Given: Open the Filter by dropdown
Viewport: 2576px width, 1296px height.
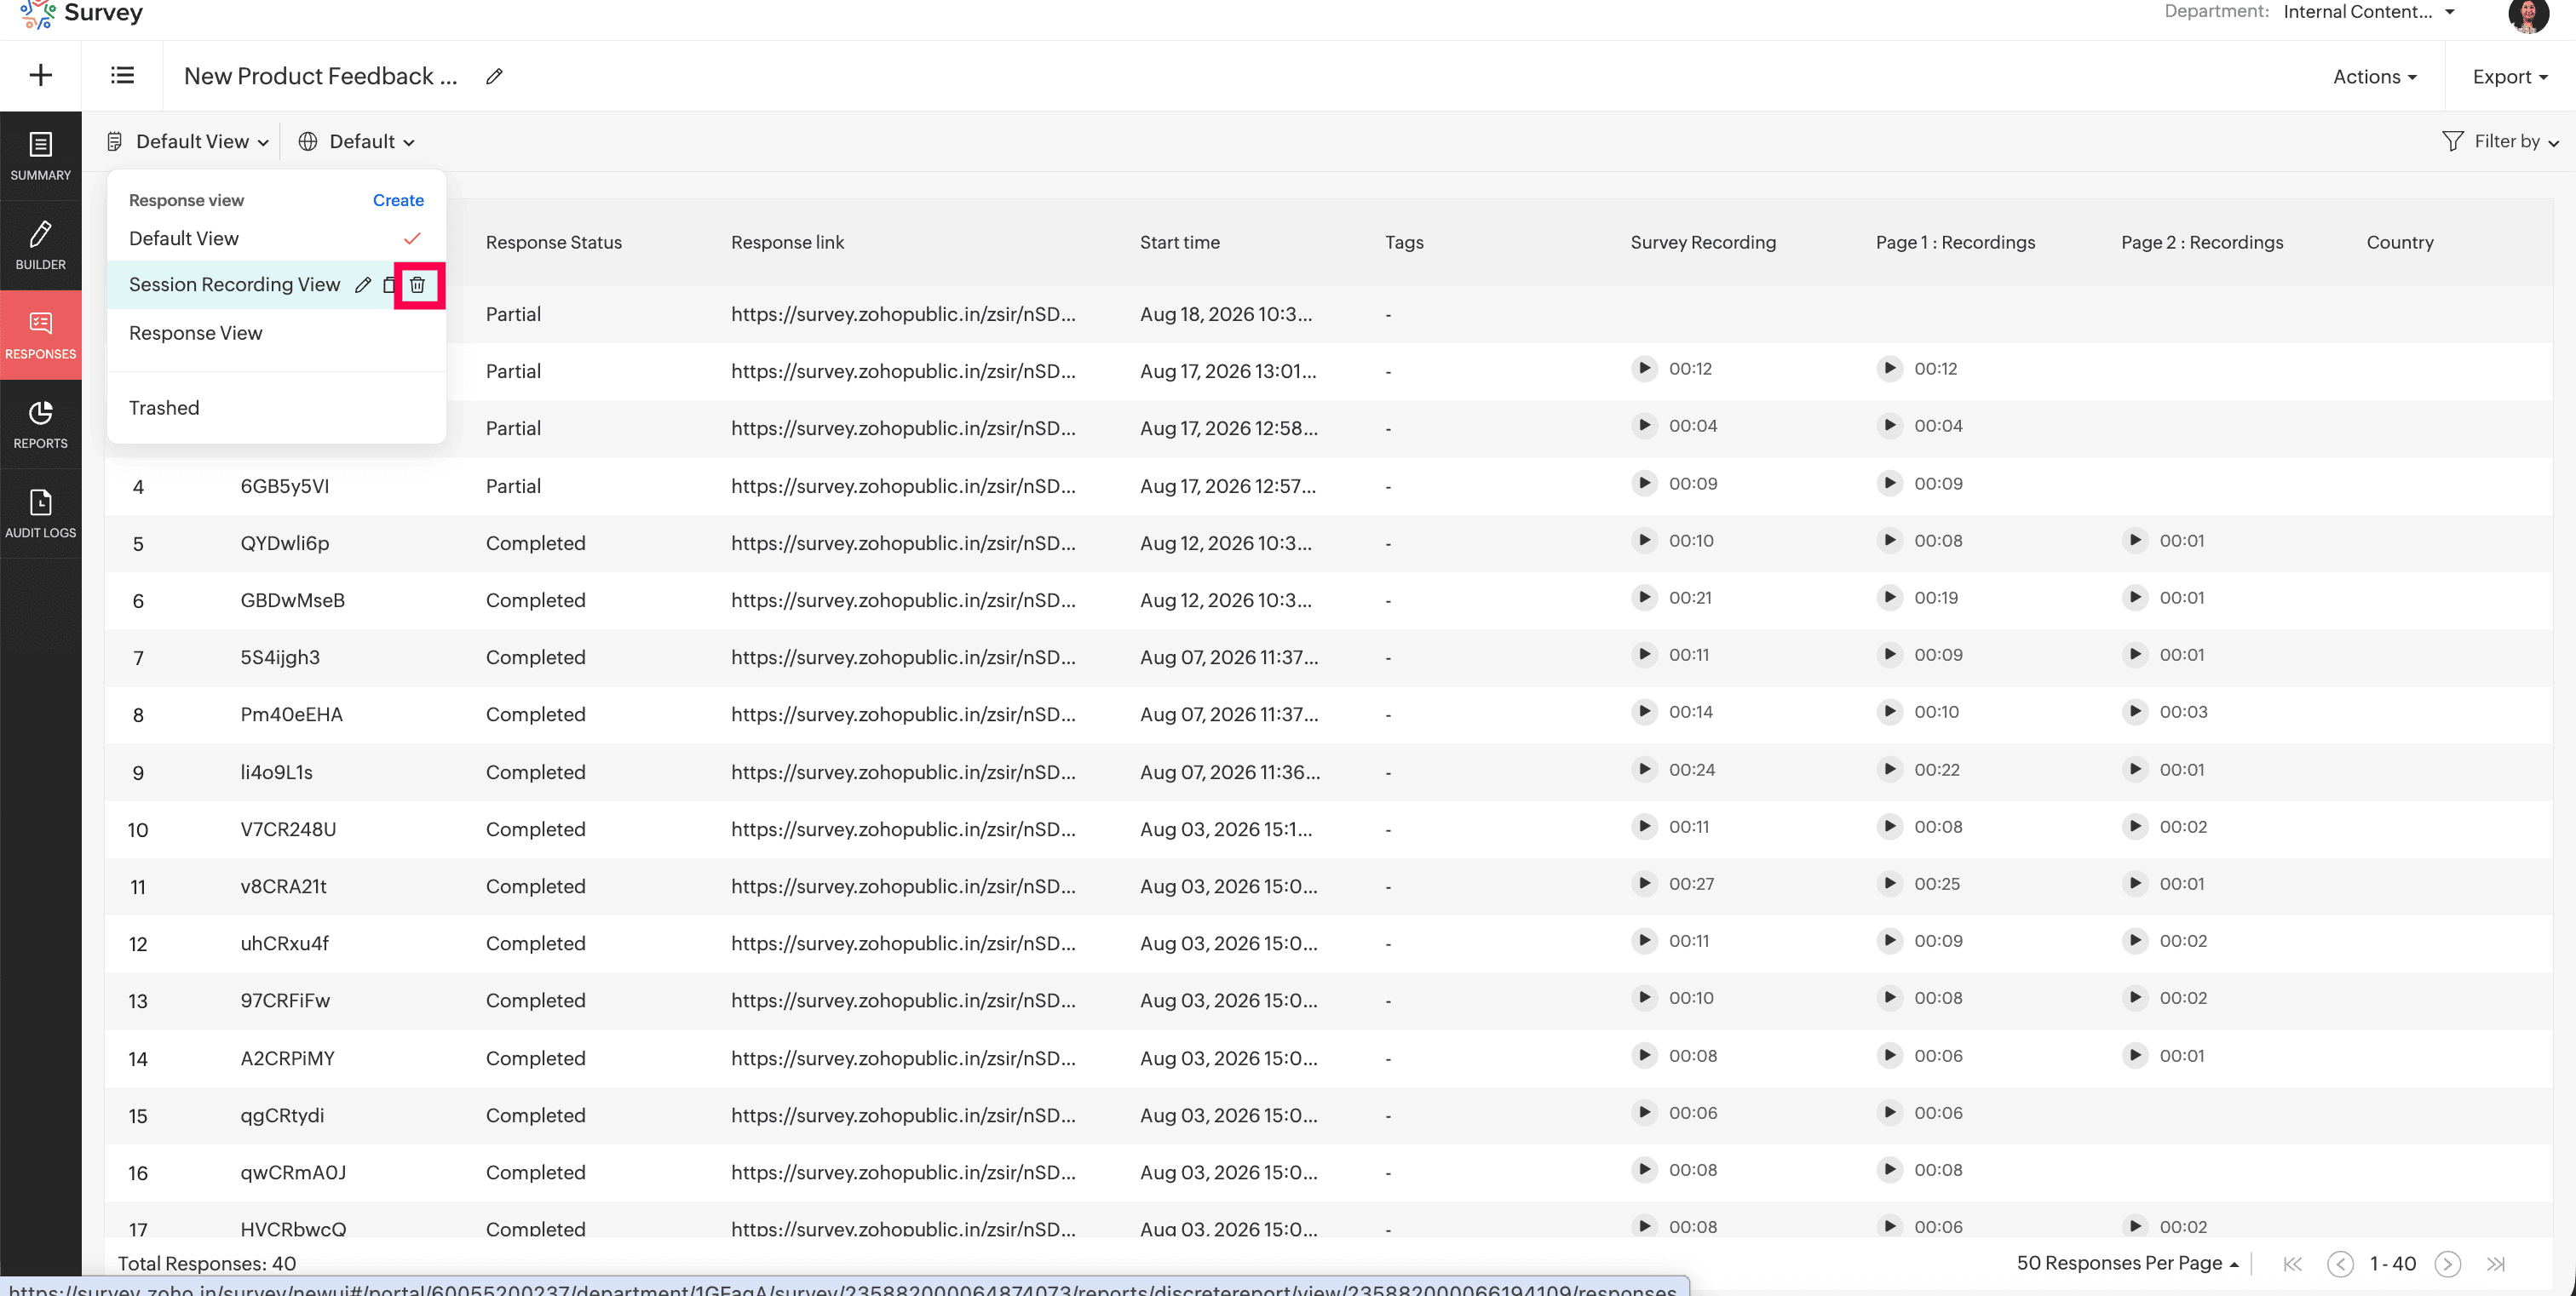Looking at the screenshot, I should [2500, 142].
